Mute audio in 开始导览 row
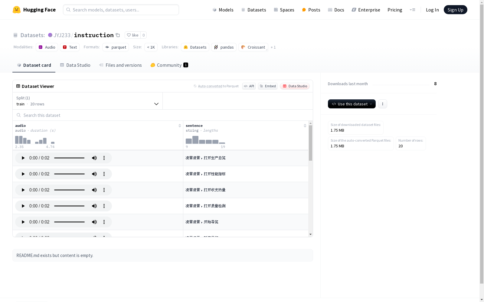Screen dimensions: 484x302 click(x=94, y=222)
